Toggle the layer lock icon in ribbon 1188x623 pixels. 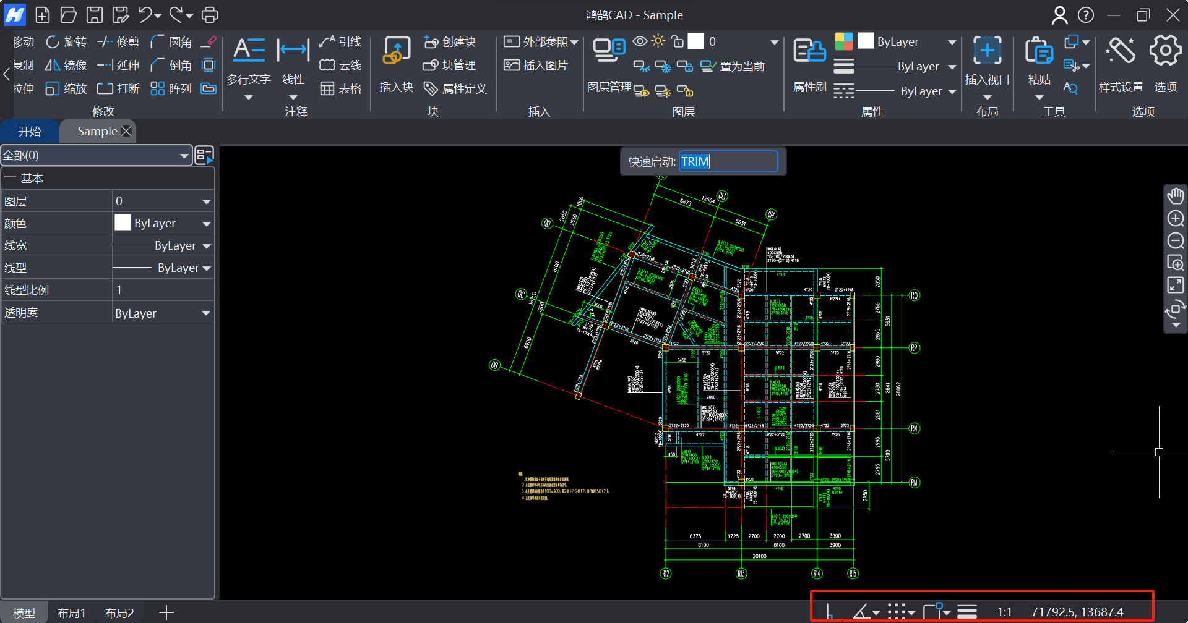tap(678, 41)
